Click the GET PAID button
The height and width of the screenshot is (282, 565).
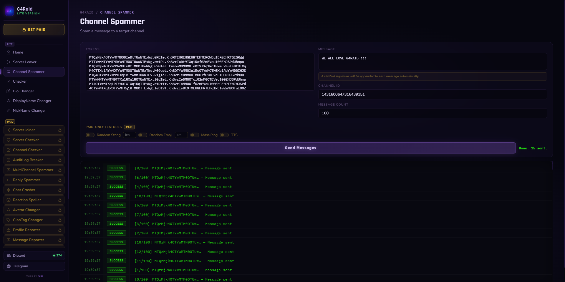[x=34, y=30]
